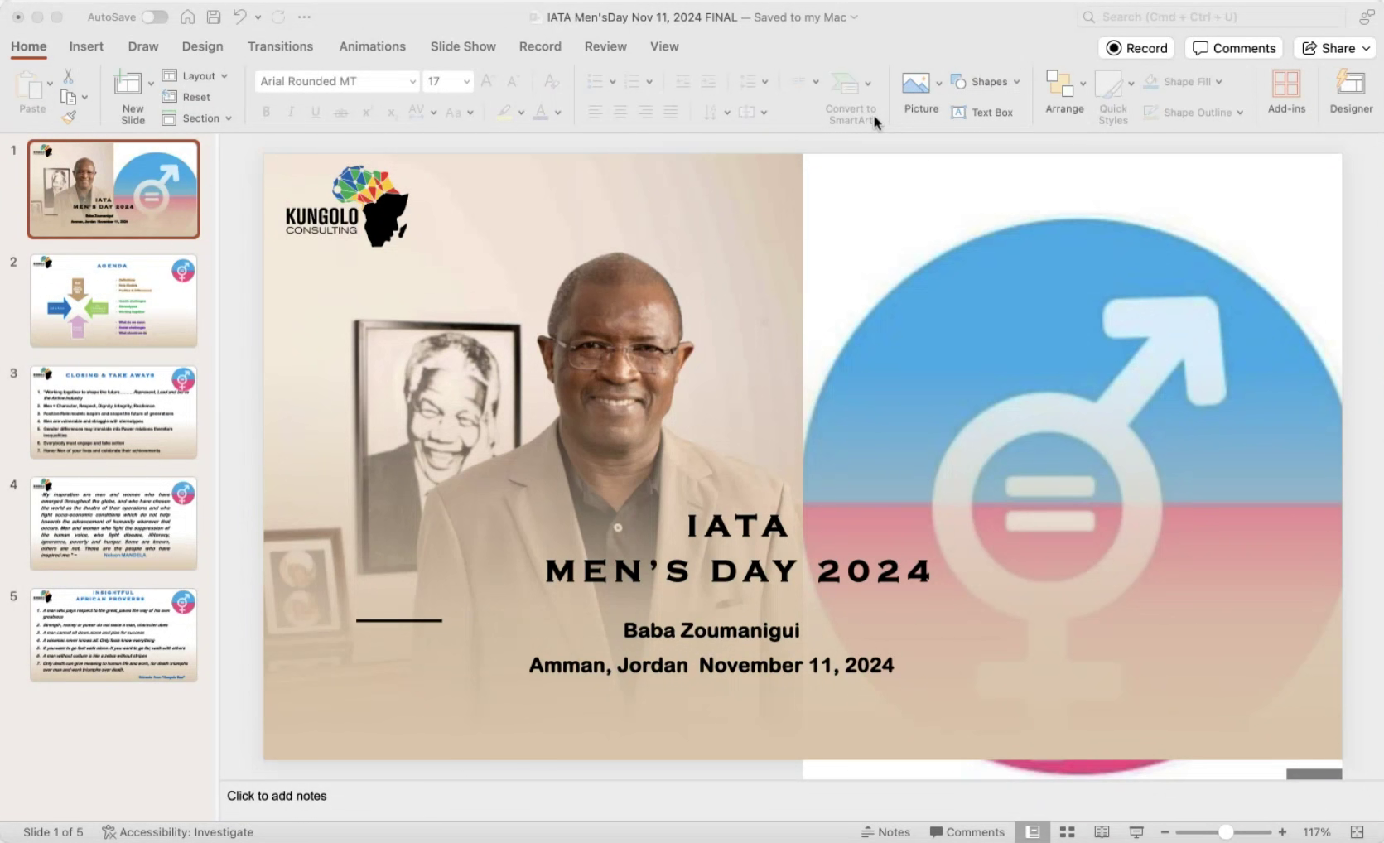This screenshot has width=1384, height=843.
Task: Toggle underline formatting
Action: [x=316, y=113]
